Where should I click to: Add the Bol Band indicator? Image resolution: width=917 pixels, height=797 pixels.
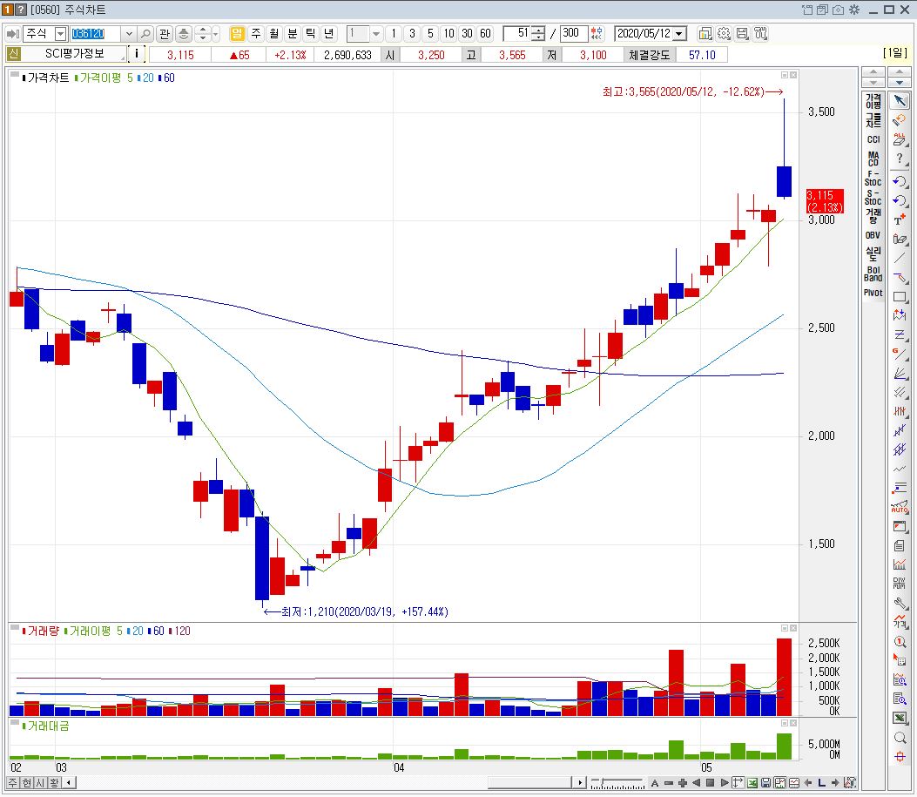[873, 274]
